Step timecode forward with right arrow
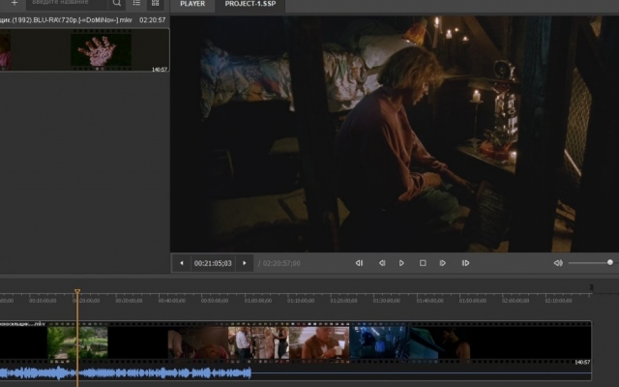This screenshot has width=619, height=387. tap(245, 263)
